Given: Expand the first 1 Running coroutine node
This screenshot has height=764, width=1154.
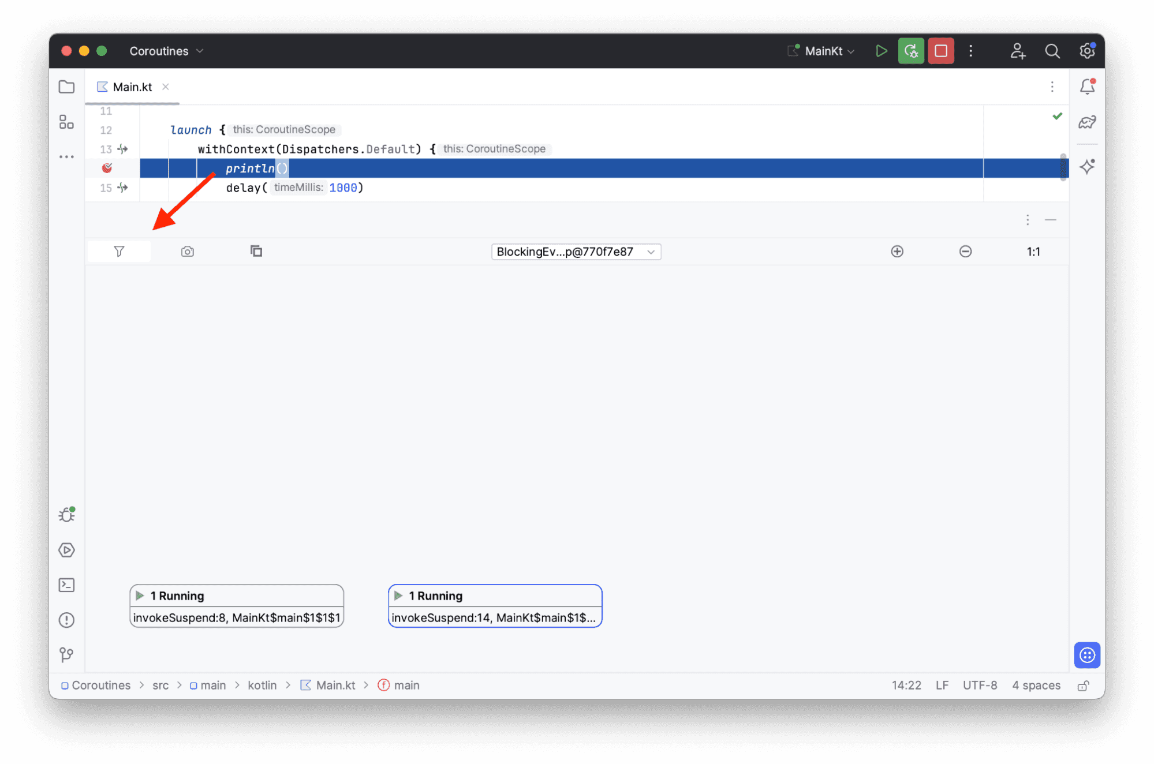Looking at the screenshot, I should pos(140,596).
